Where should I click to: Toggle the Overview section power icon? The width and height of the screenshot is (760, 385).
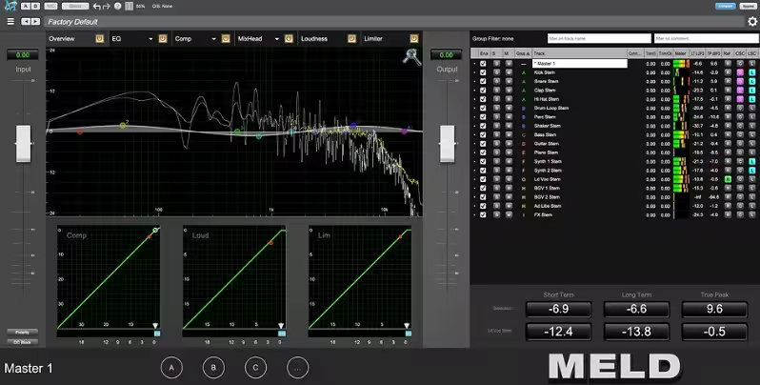click(x=100, y=39)
